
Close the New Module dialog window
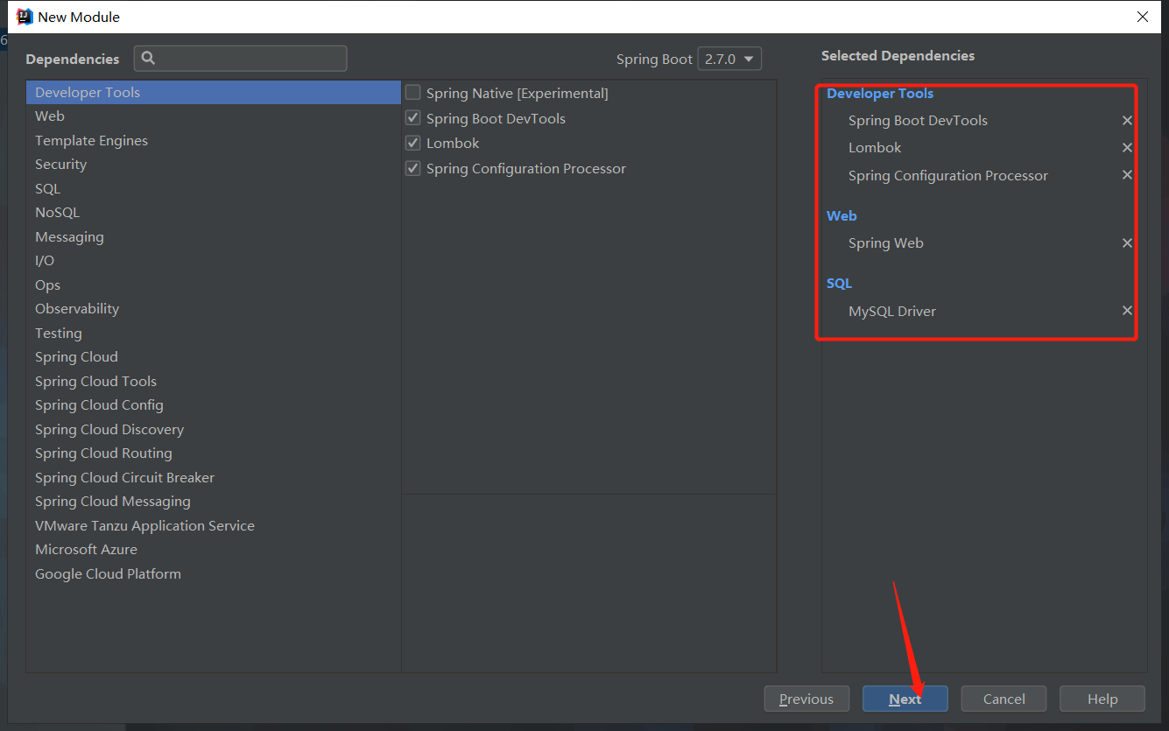(x=1143, y=17)
